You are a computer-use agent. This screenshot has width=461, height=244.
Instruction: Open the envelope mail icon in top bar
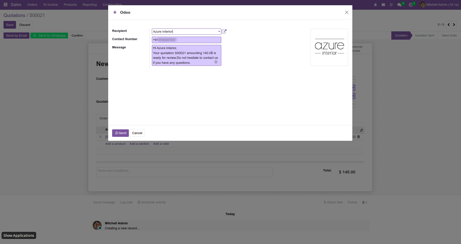pos(383,5)
